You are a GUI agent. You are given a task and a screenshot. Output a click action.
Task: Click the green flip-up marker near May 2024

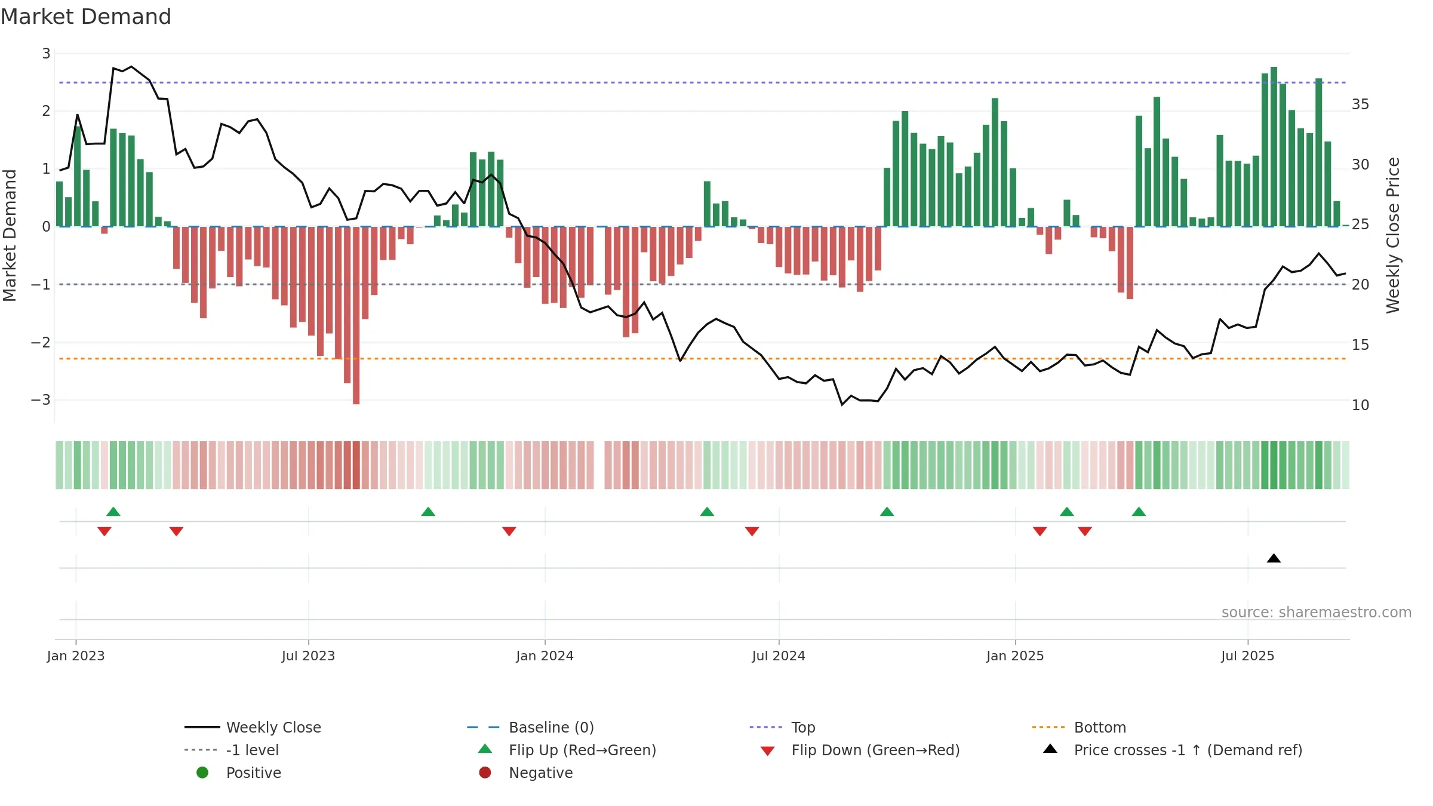pyautogui.click(x=707, y=512)
